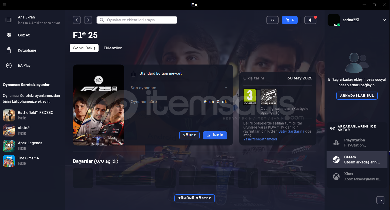Click the F1 25 cover art
390x210 pixels.
click(x=98, y=105)
